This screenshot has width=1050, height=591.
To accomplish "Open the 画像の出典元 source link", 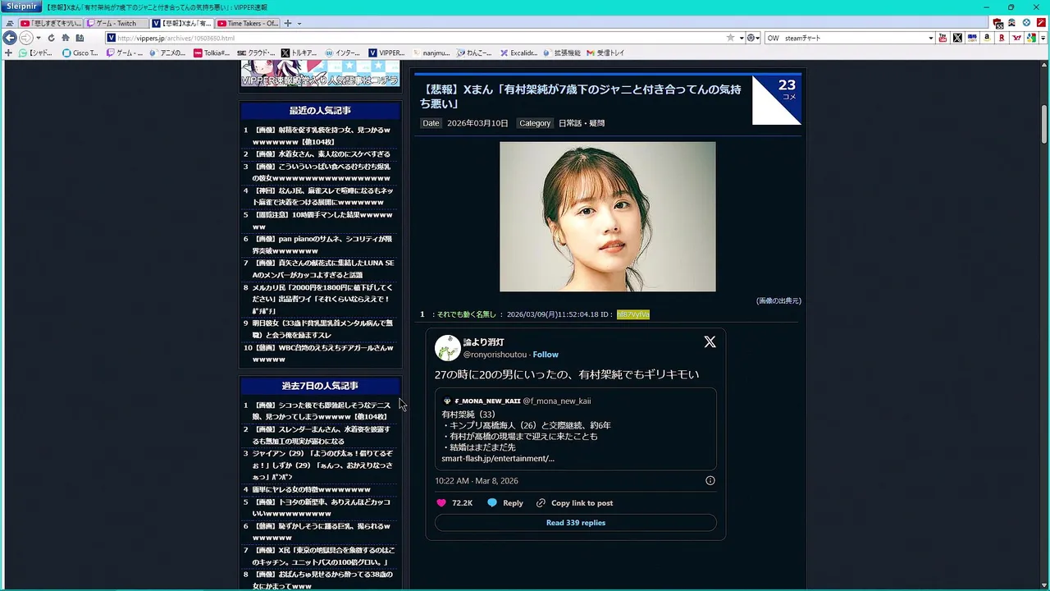I will coord(778,300).
